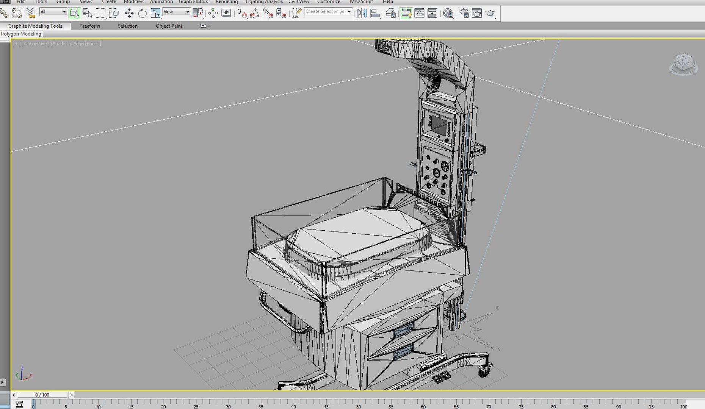The height and width of the screenshot is (409, 705).
Task: Expand the Polygon Modeling panel
Action: (x=21, y=34)
